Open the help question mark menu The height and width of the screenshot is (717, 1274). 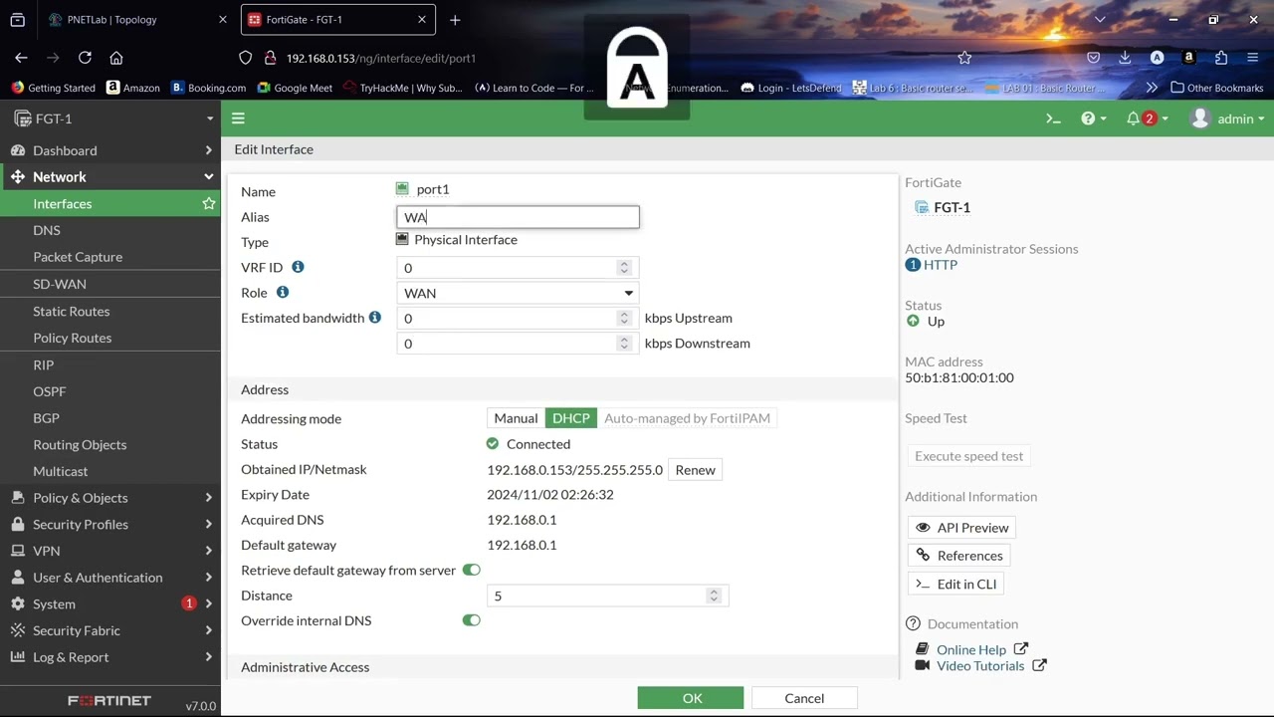click(x=1094, y=119)
